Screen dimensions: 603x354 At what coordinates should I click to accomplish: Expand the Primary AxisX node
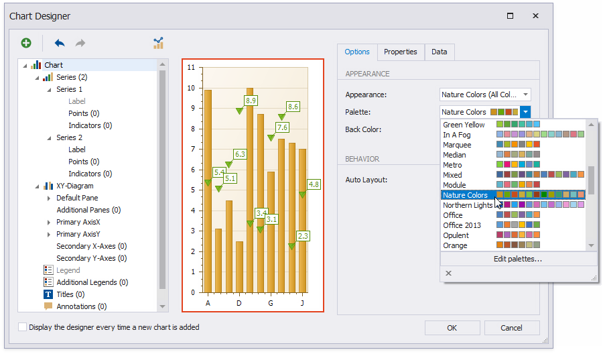pyautogui.click(x=49, y=222)
